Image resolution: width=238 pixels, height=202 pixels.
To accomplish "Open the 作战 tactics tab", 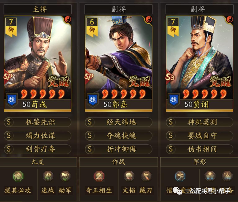I will 119,162.
